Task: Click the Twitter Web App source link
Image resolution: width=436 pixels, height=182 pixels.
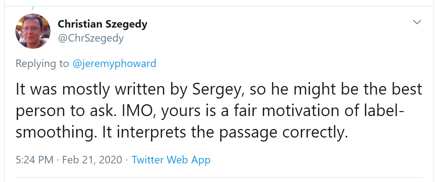Action: [x=171, y=159]
